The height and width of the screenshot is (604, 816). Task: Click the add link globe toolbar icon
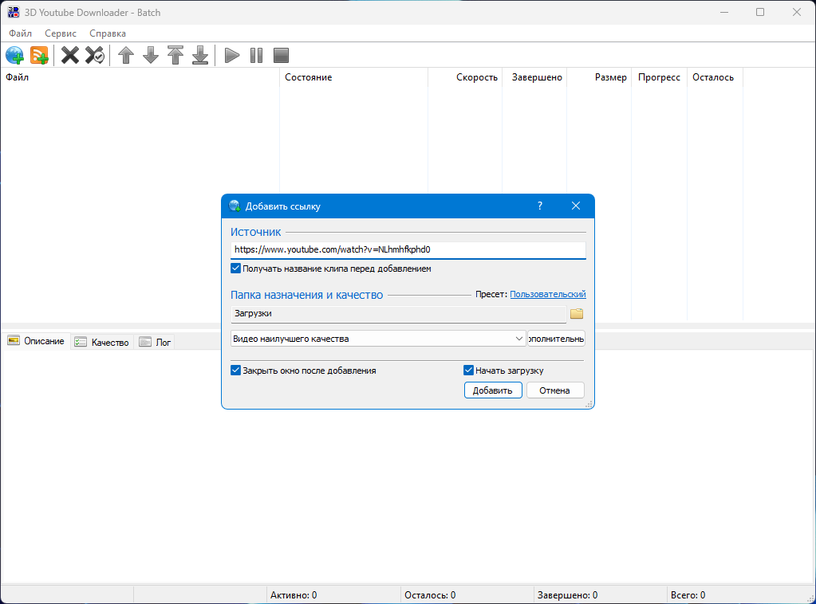(x=15, y=55)
